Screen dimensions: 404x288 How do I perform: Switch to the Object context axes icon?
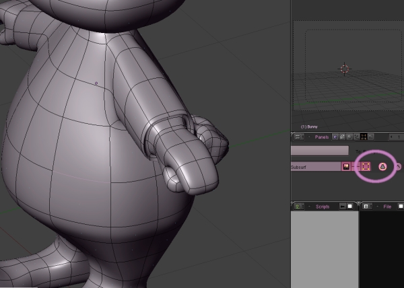pos(357,137)
